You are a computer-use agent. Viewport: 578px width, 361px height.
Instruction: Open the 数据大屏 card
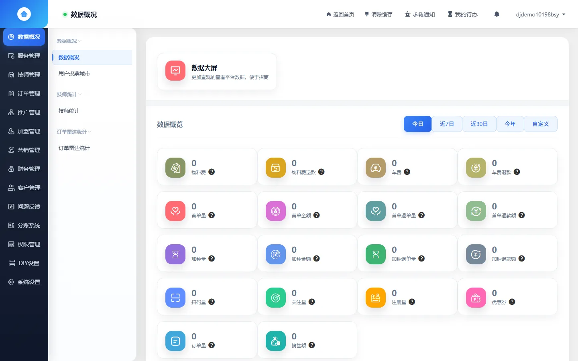click(x=217, y=71)
